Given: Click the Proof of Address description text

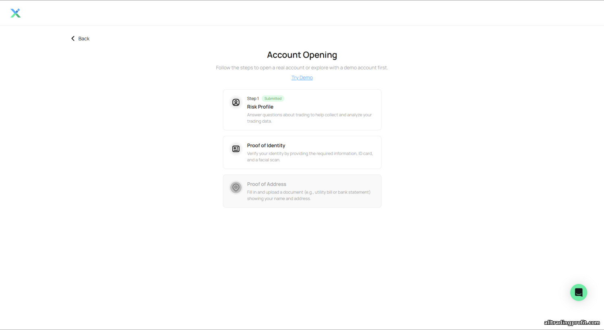Looking at the screenshot, I should click(x=309, y=195).
